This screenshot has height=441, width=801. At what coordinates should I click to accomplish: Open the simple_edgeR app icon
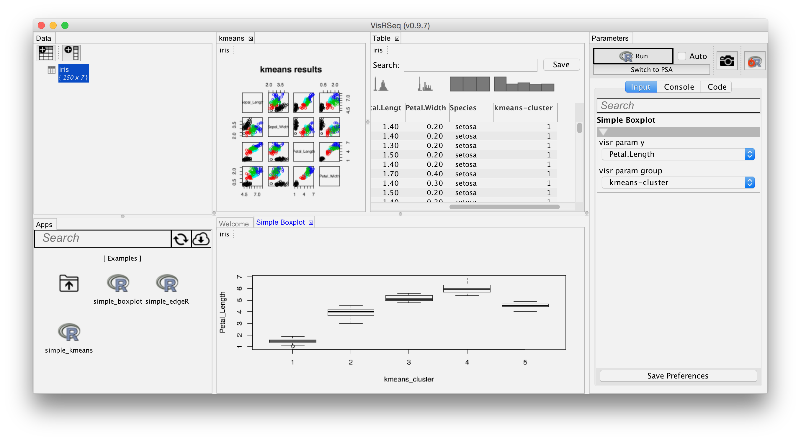(x=167, y=283)
